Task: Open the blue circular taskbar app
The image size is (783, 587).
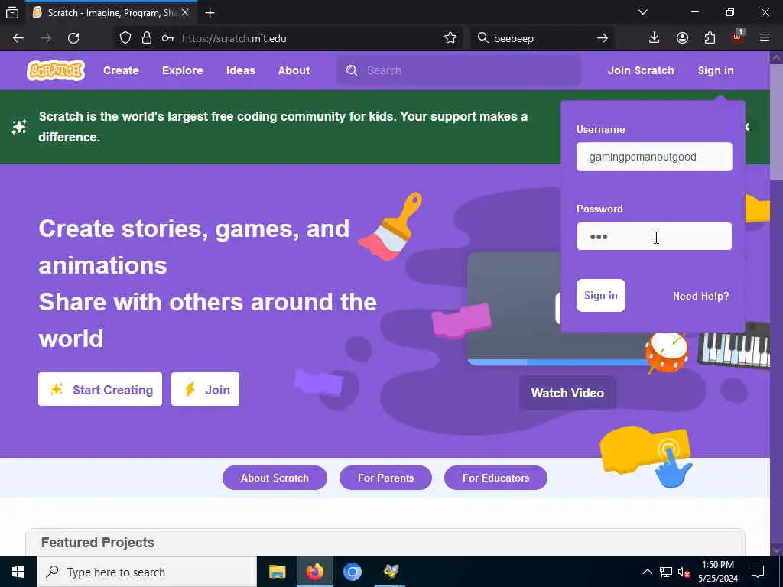Action: pyautogui.click(x=352, y=572)
